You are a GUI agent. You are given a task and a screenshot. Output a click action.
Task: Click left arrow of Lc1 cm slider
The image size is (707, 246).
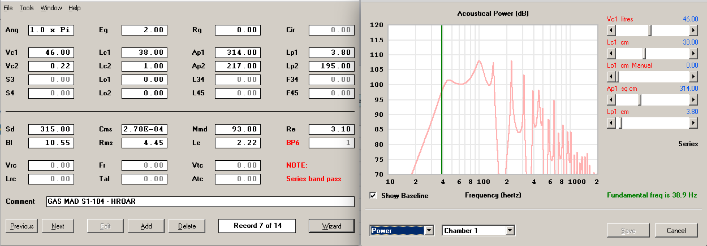(x=611, y=54)
